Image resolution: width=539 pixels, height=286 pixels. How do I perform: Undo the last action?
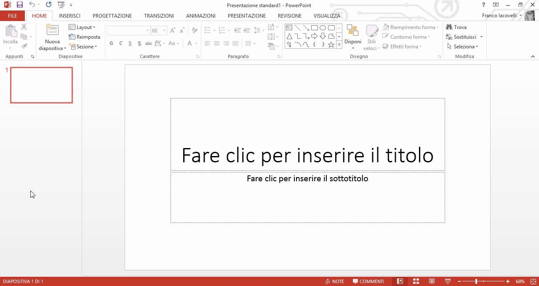[32, 5]
